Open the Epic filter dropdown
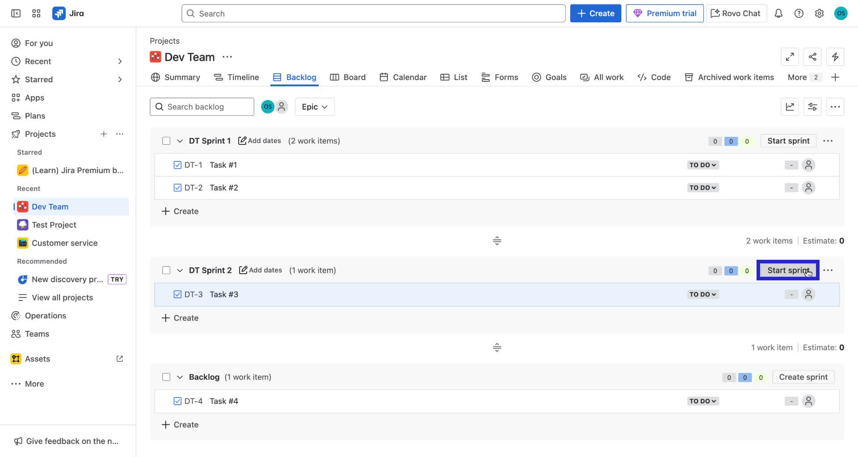 click(x=314, y=106)
